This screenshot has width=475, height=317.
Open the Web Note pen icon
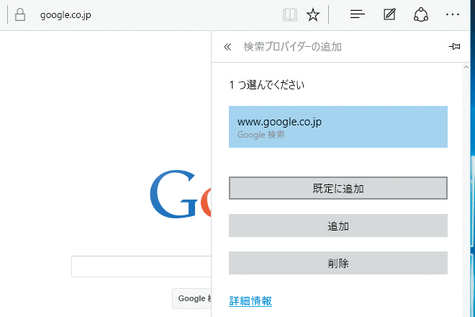click(389, 14)
